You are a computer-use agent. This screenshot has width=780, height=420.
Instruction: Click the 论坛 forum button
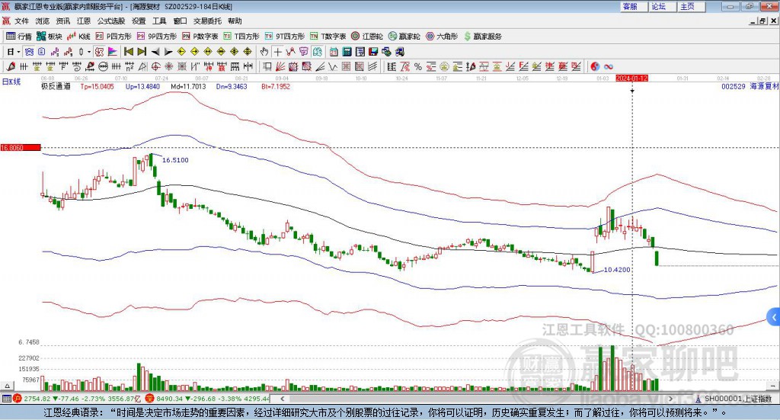pos(663,6)
